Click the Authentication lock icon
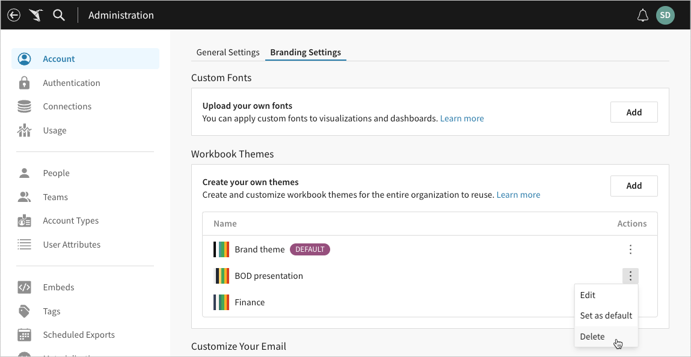 coord(24,83)
